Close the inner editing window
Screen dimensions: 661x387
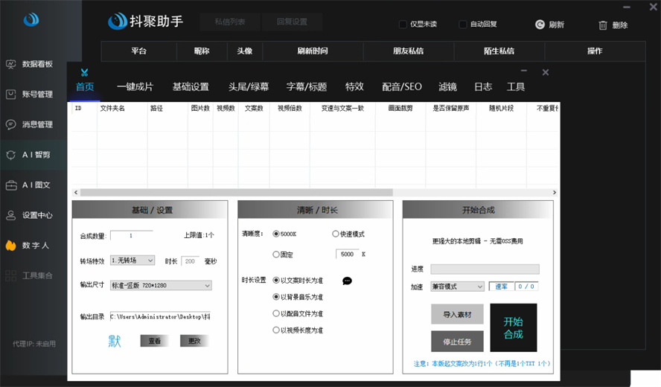pos(546,72)
